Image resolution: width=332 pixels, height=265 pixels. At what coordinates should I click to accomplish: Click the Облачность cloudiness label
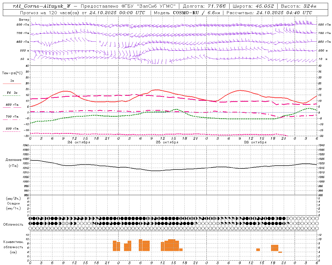[13, 225]
